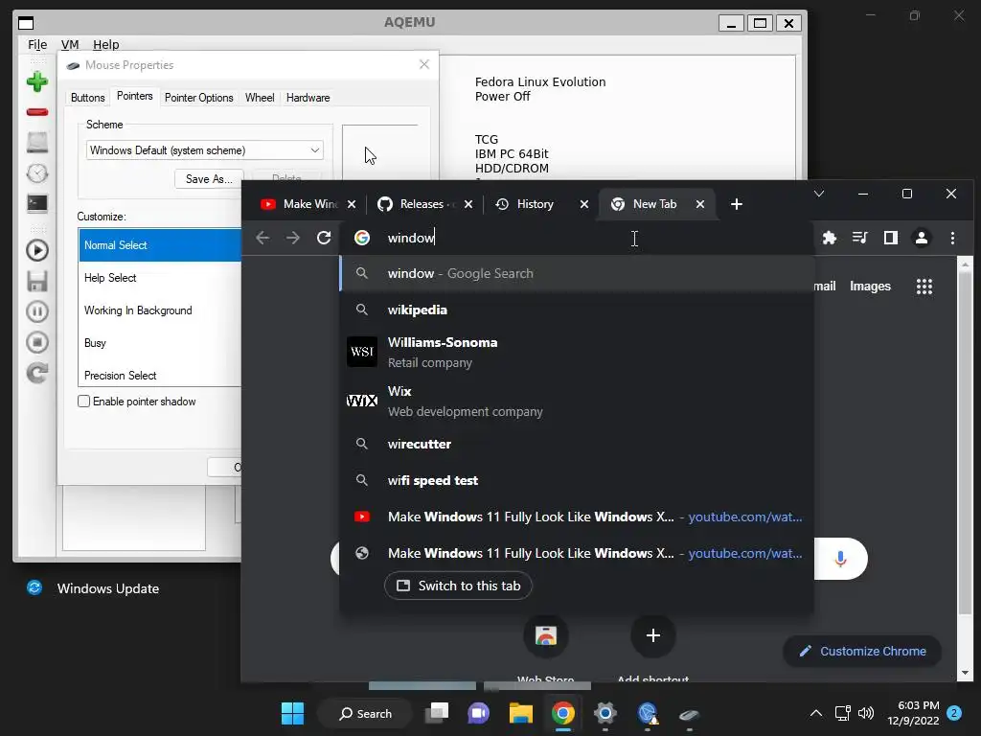The width and height of the screenshot is (981, 736).
Task: Stop the VM with AQEMU stop icon
Action: [37, 342]
